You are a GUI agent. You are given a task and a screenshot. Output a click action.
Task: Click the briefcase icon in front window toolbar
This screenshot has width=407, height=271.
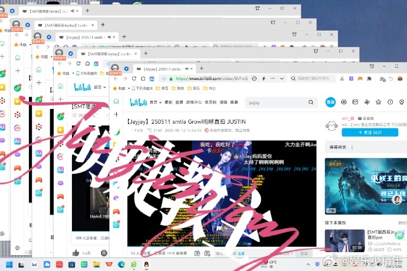(x=400, y=78)
